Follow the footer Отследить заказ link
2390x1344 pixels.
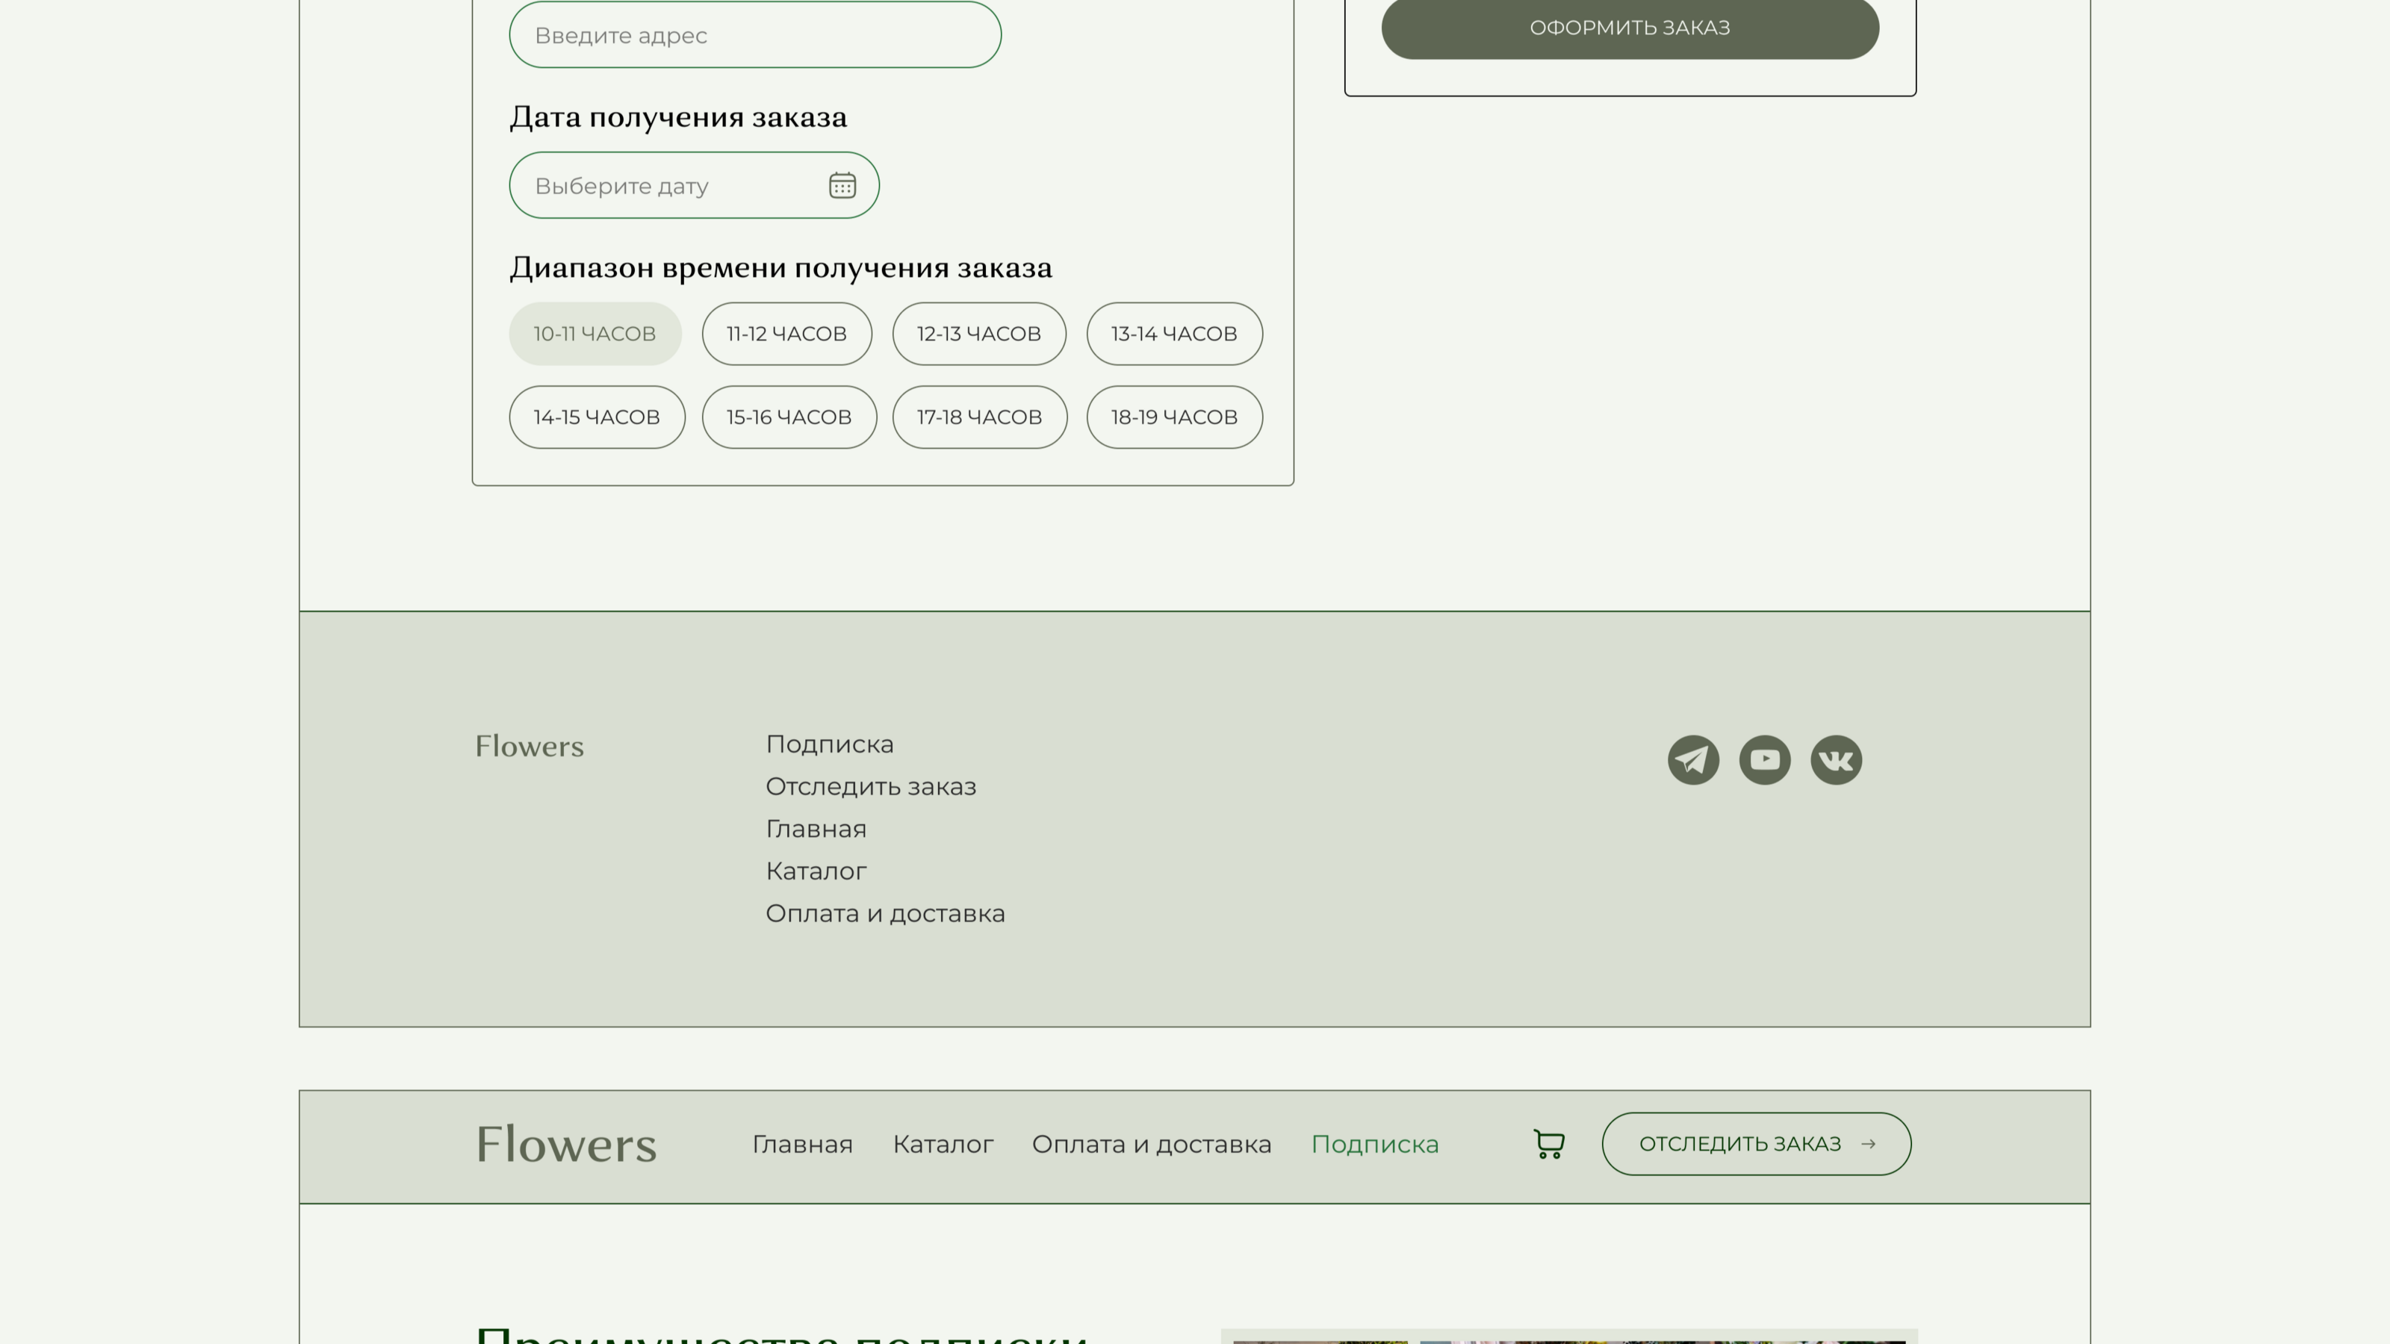[x=870, y=786]
